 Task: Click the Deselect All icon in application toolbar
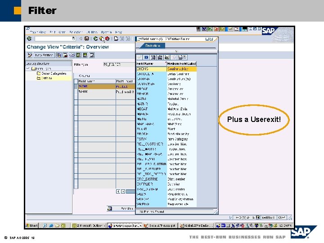(x=92, y=55)
